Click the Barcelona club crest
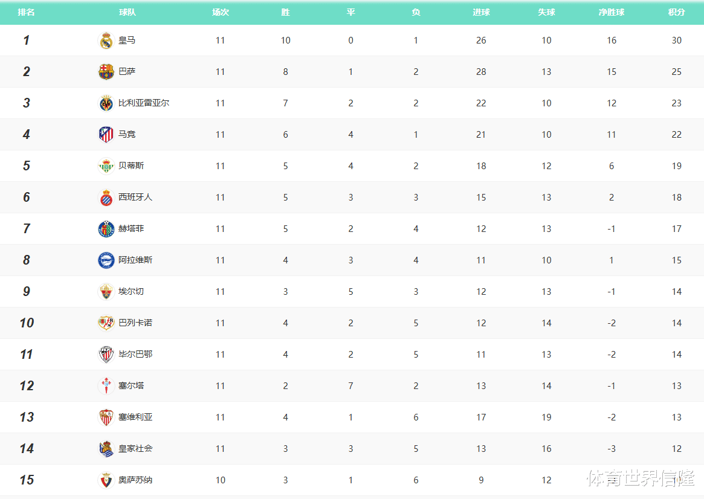The width and height of the screenshot is (704, 499). pyautogui.click(x=106, y=72)
